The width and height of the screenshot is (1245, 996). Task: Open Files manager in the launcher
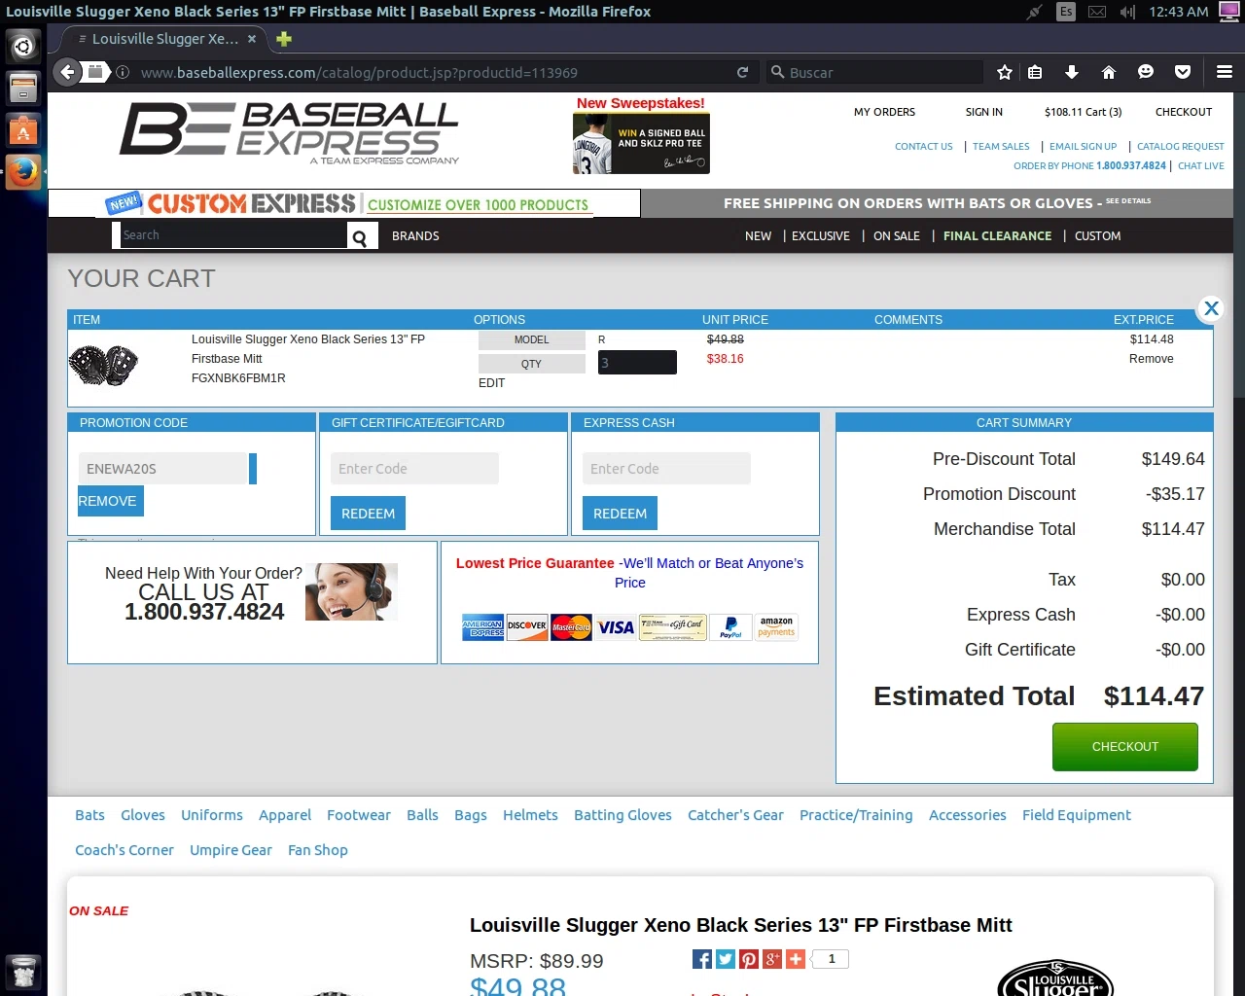pos(23,88)
